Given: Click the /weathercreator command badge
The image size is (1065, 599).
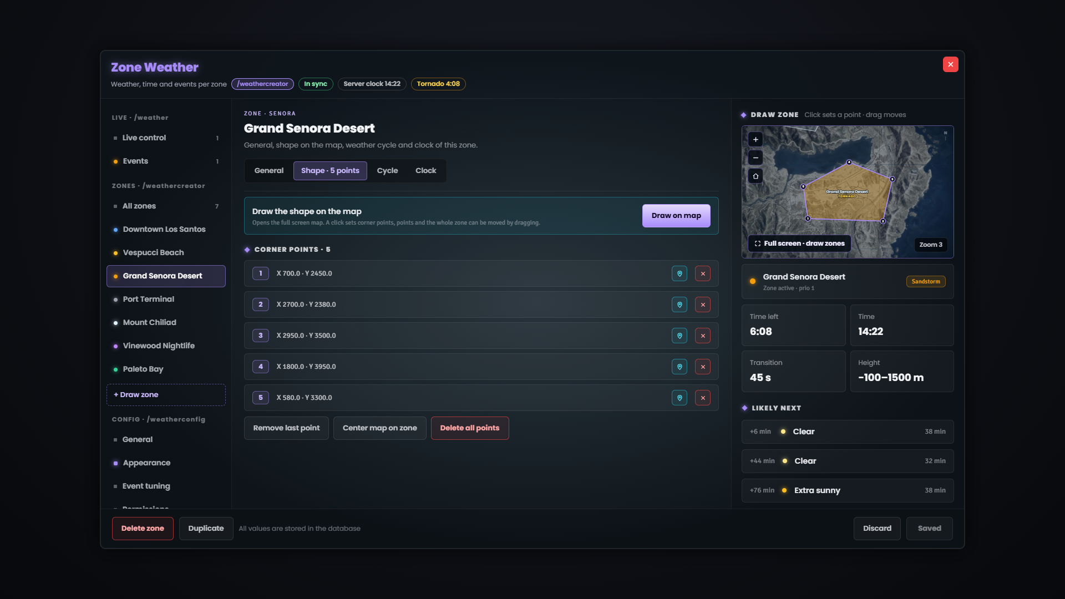Looking at the screenshot, I should (x=262, y=84).
